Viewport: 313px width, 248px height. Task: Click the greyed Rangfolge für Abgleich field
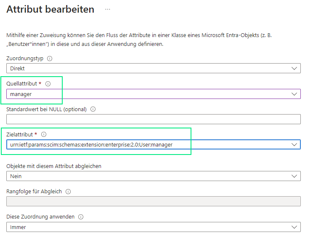(154, 201)
